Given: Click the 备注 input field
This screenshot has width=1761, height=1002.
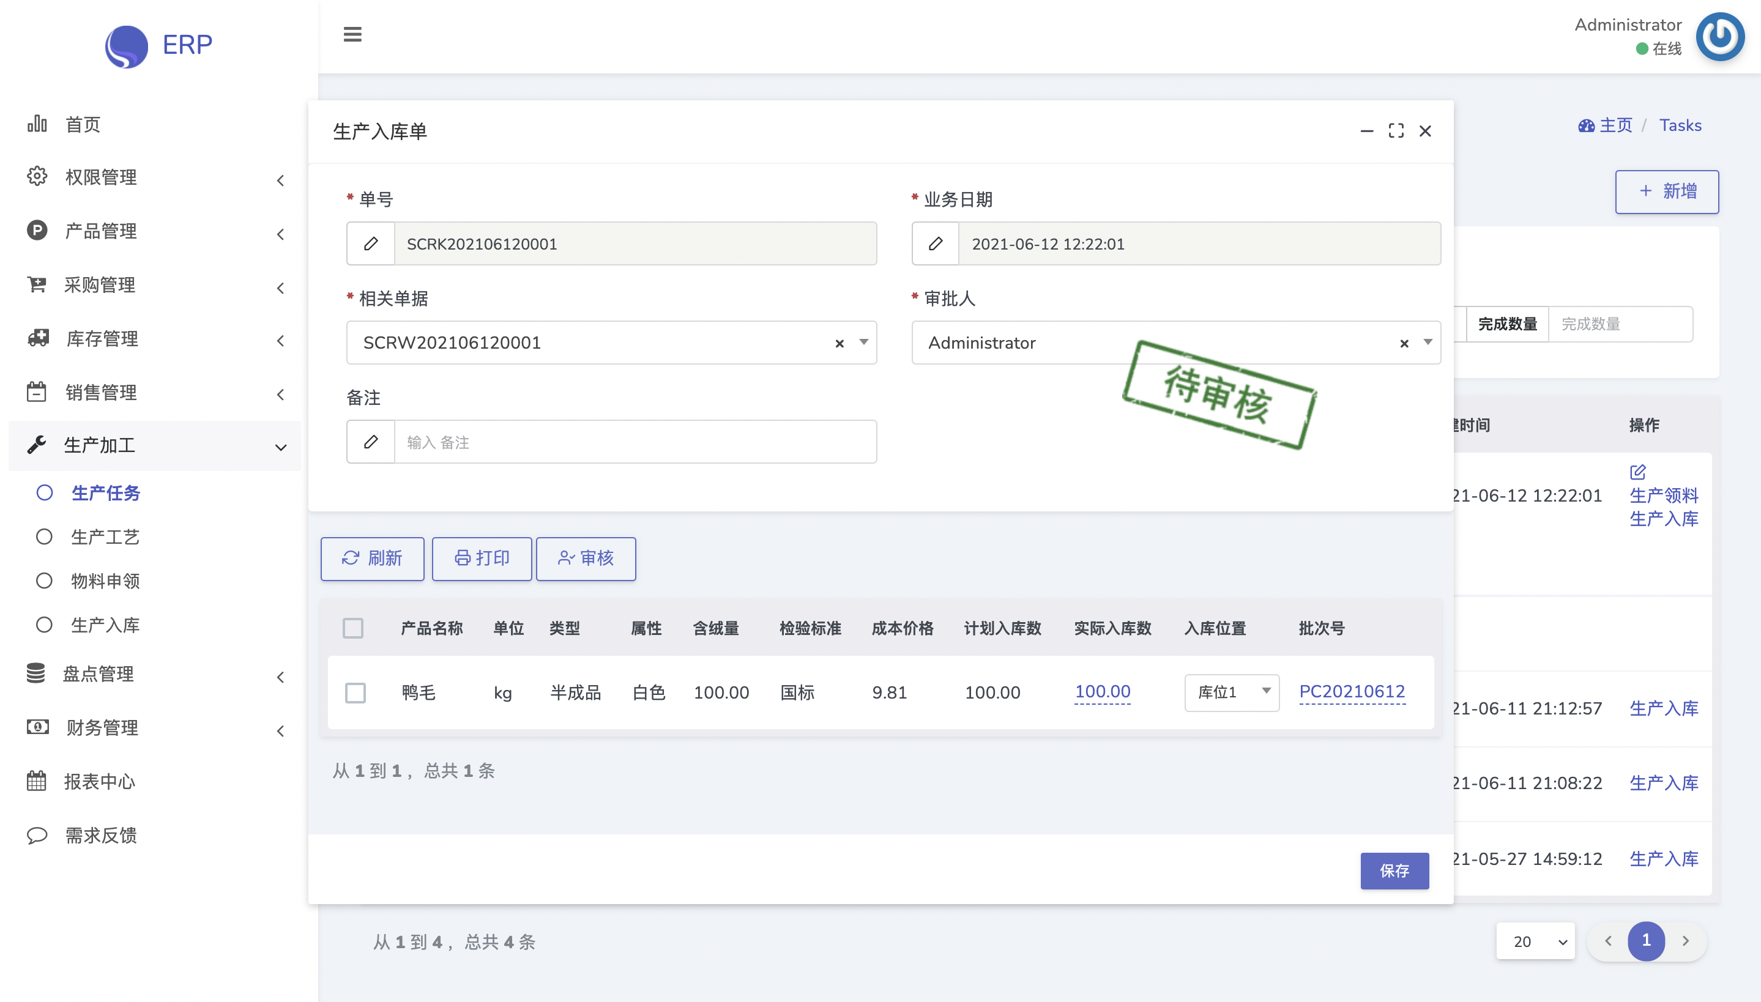Looking at the screenshot, I should click(634, 442).
